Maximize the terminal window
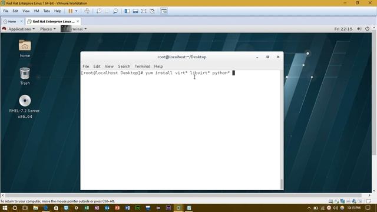Viewport: 377px width, 212px height. [x=267, y=57]
